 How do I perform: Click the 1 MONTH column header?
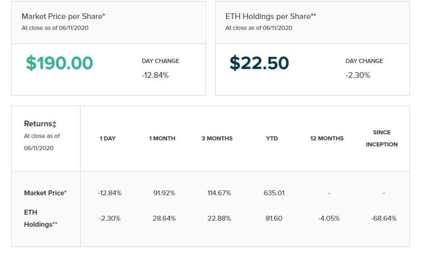pos(162,139)
